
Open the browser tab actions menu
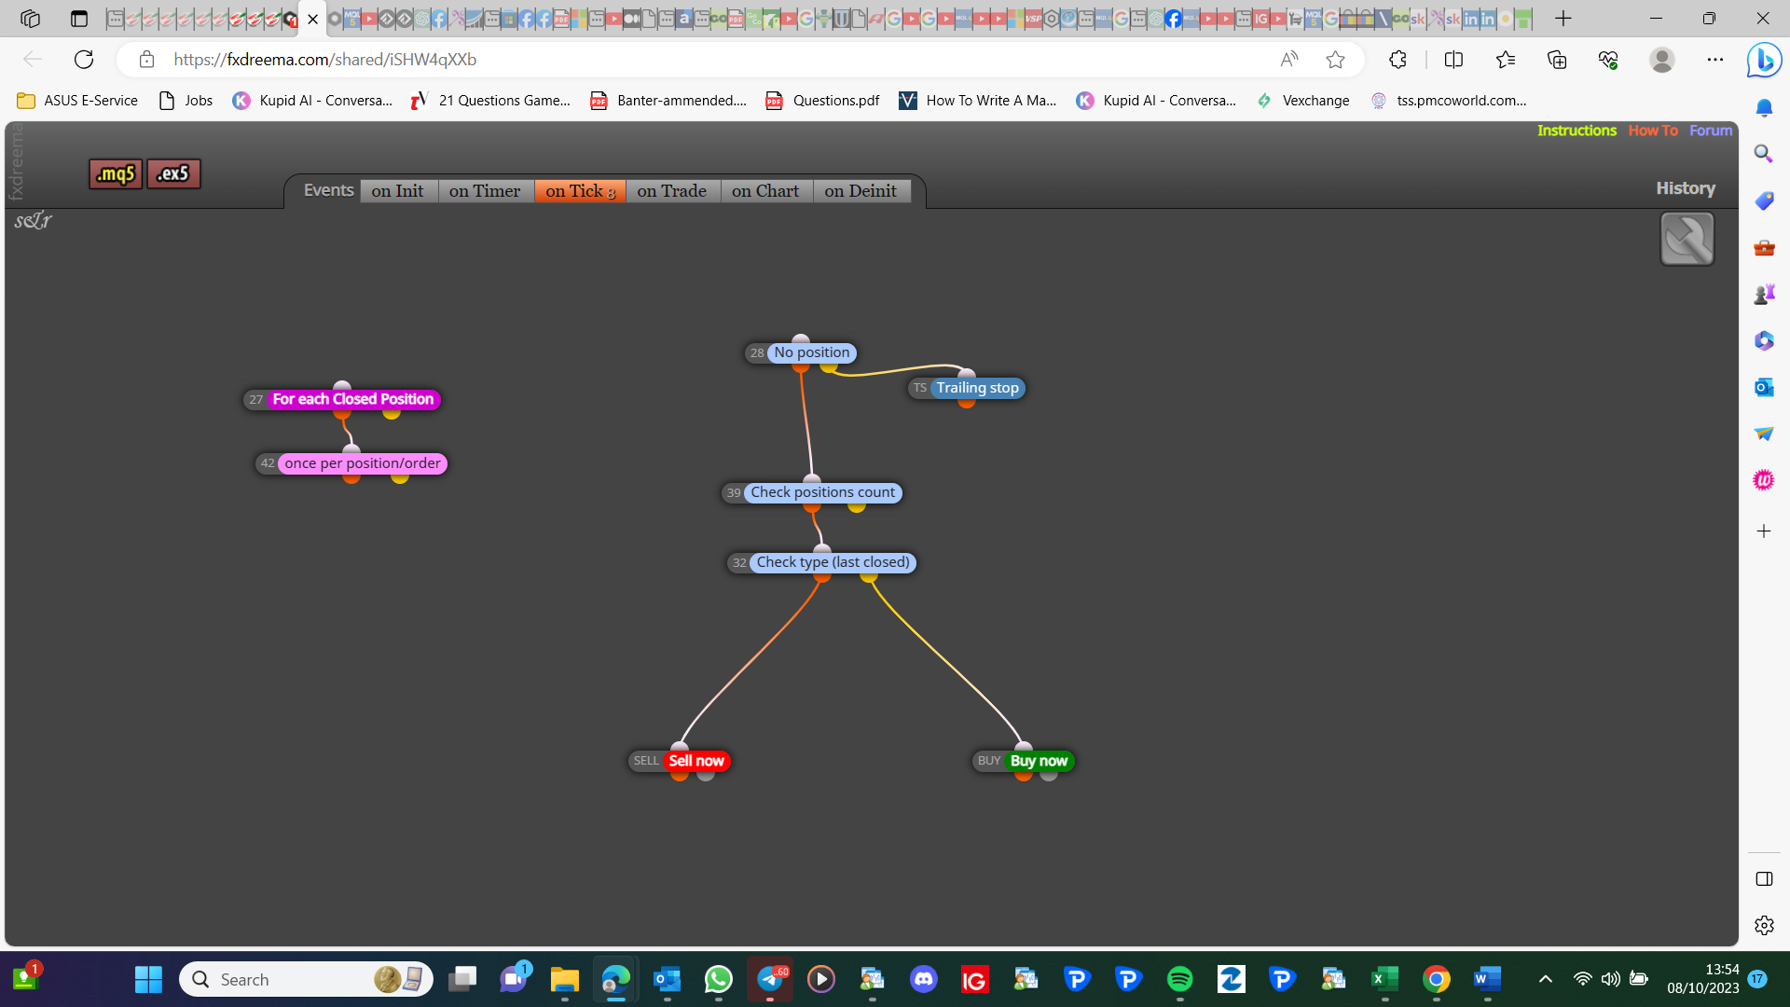[79, 19]
